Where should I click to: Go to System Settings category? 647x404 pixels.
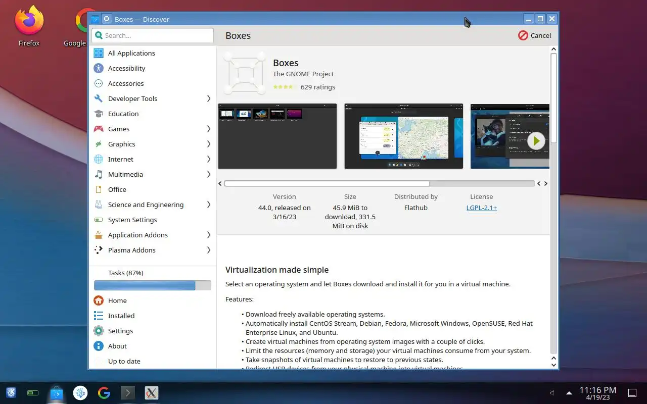click(153, 220)
